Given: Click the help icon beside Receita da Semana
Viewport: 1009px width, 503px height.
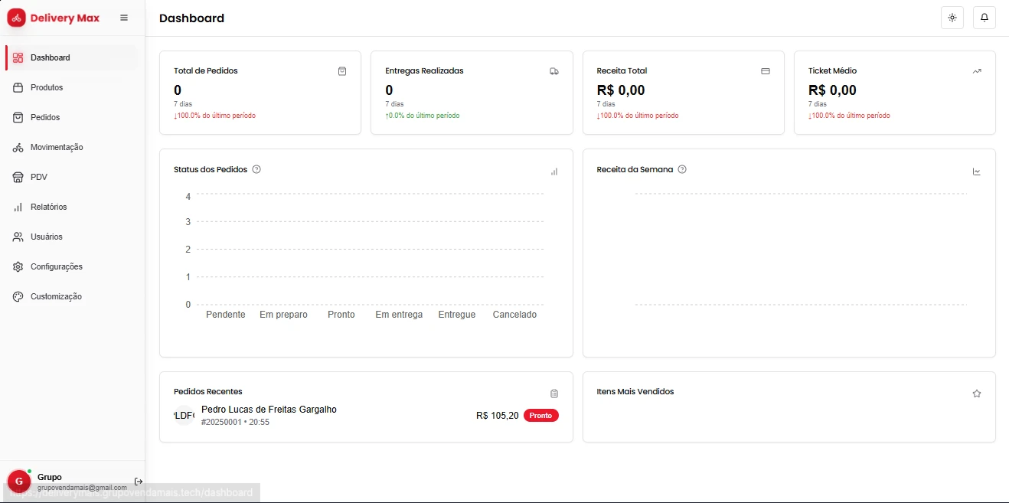Looking at the screenshot, I should click(682, 169).
